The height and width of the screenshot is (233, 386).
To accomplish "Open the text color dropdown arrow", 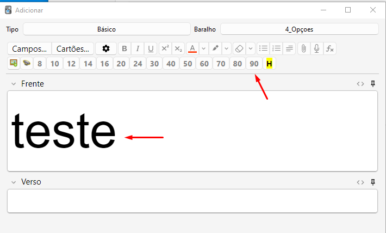I will click(203, 48).
